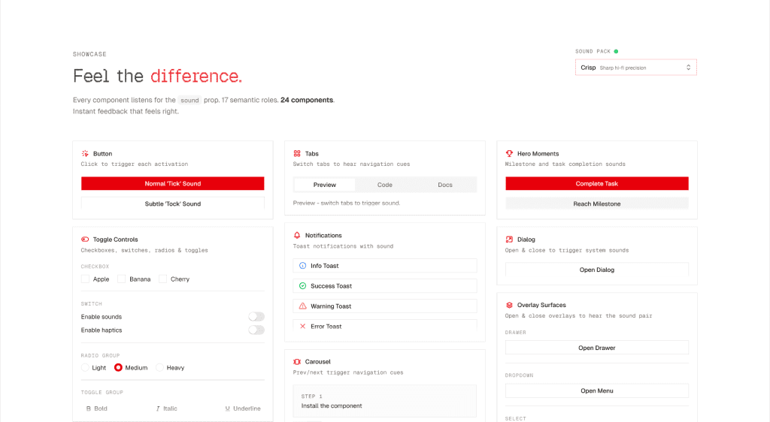Click the Bold toggle B icon

(89, 408)
